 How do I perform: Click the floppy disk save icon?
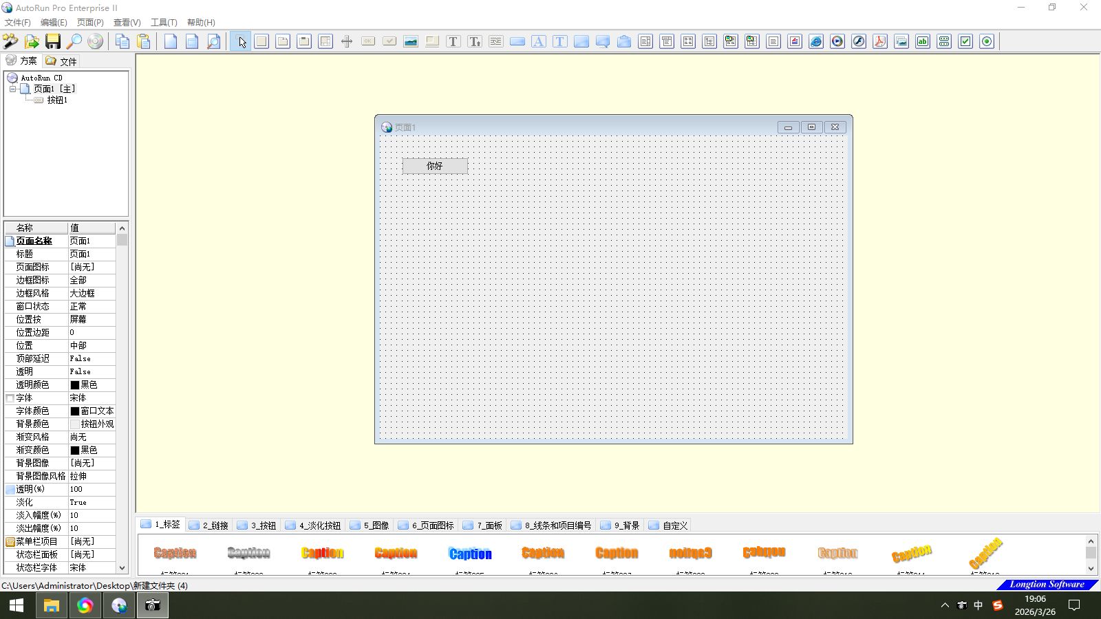[53, 41]
